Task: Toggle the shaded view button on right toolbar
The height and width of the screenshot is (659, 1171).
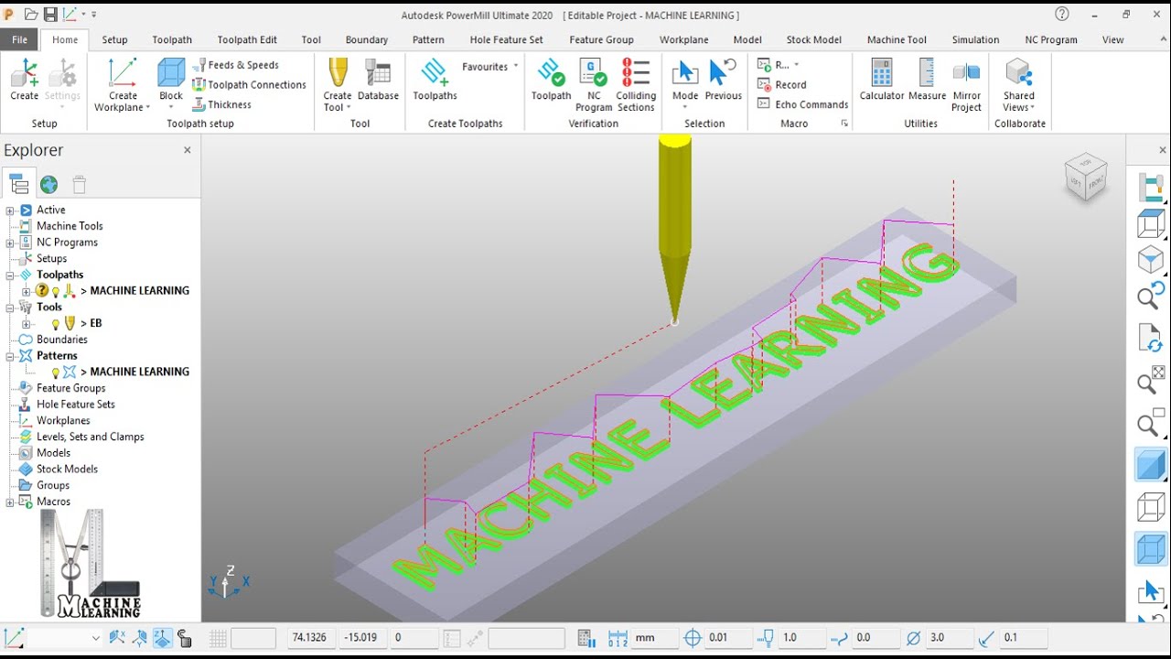Action: pyautogui.click(x=1151, y=465)
